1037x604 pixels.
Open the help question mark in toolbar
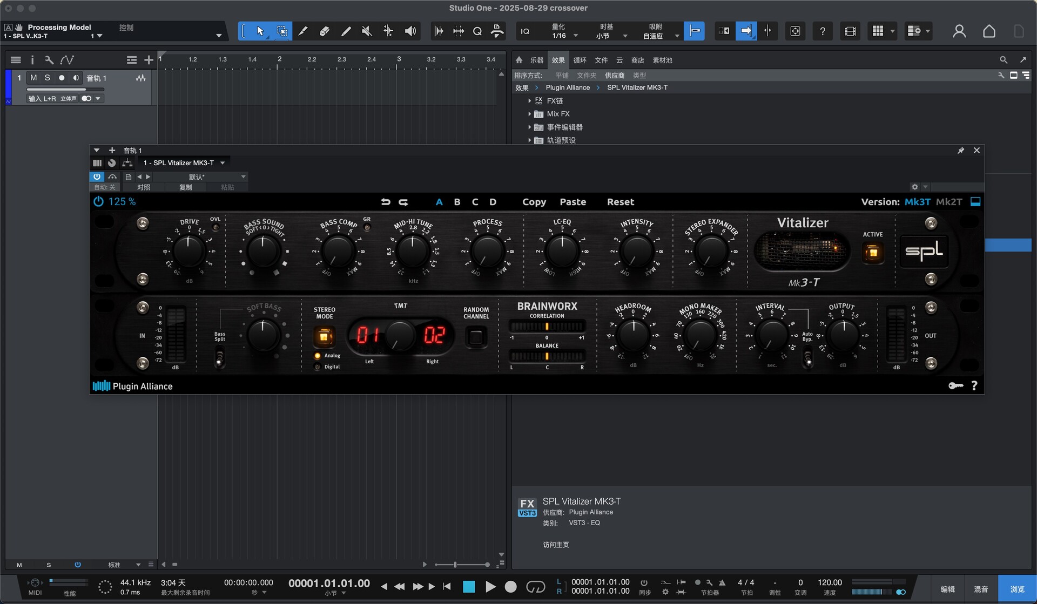pyautogui.click(x=823, y=31)
